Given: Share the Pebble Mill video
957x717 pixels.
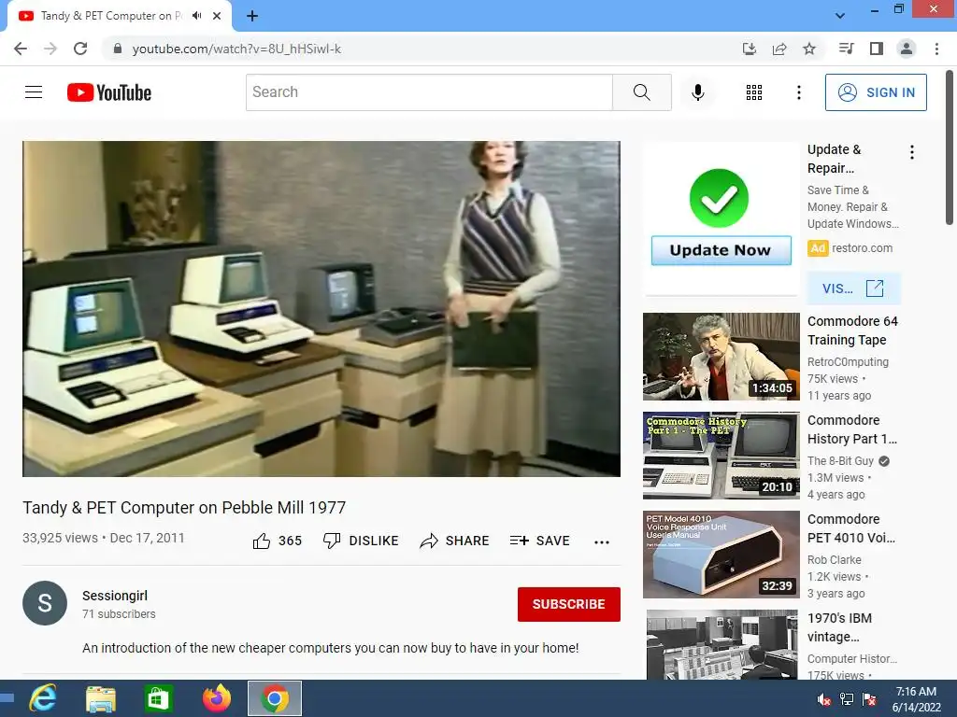Looking at the screenshot, I should pyautogui.click(x=454, y=541).
